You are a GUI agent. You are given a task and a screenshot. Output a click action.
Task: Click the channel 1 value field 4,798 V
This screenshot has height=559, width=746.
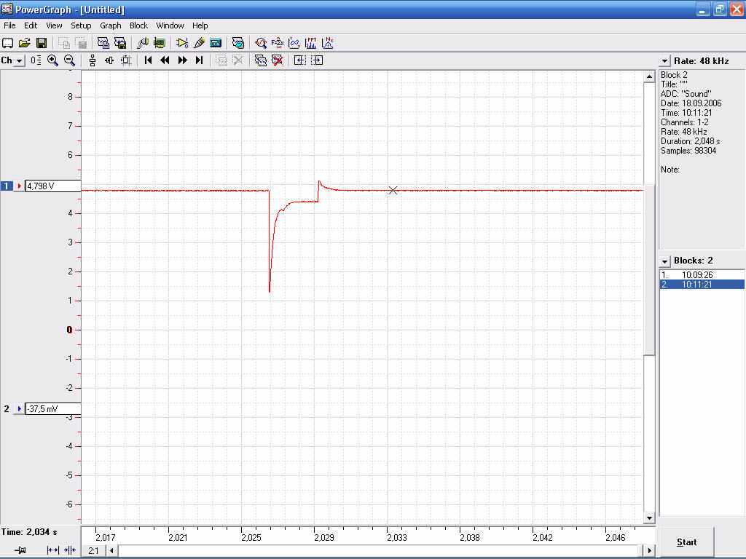[x=53, y=186]
